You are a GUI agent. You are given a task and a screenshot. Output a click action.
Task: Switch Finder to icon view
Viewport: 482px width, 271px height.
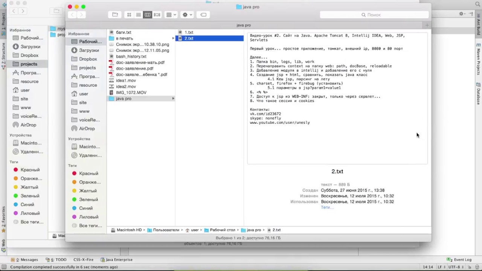(129, 15)
